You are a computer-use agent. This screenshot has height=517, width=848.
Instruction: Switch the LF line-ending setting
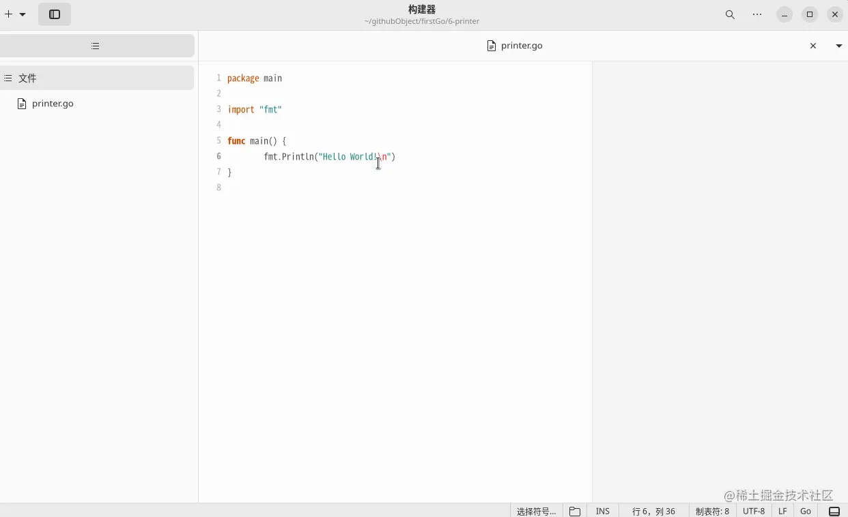pyautogui.click(x=782, y=511)
